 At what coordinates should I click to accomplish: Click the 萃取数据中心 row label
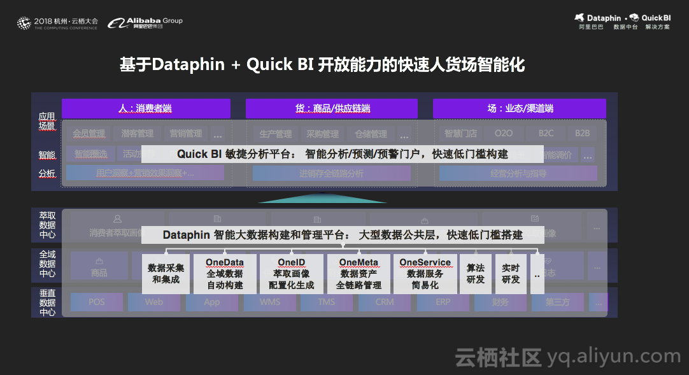pos(47,225)
